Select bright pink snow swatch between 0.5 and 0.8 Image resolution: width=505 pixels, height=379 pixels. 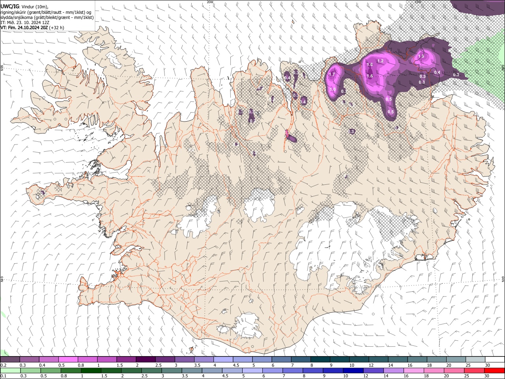coord(68,360)
